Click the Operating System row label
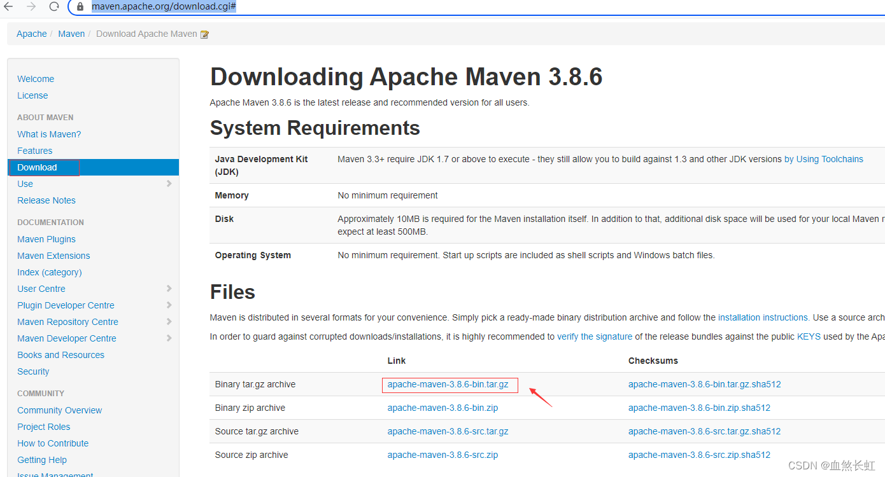885x477 pixels. pyautogui.click(x=253, y=255)
